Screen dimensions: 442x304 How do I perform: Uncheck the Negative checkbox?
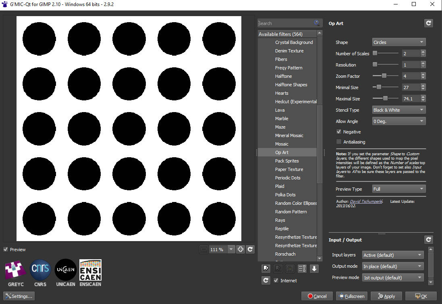(x=339, y=132)
